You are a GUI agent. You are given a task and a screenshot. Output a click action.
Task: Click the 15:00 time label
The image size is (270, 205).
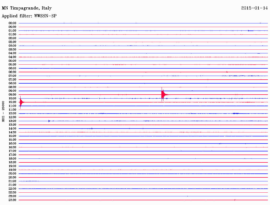[x=12, y=136]
